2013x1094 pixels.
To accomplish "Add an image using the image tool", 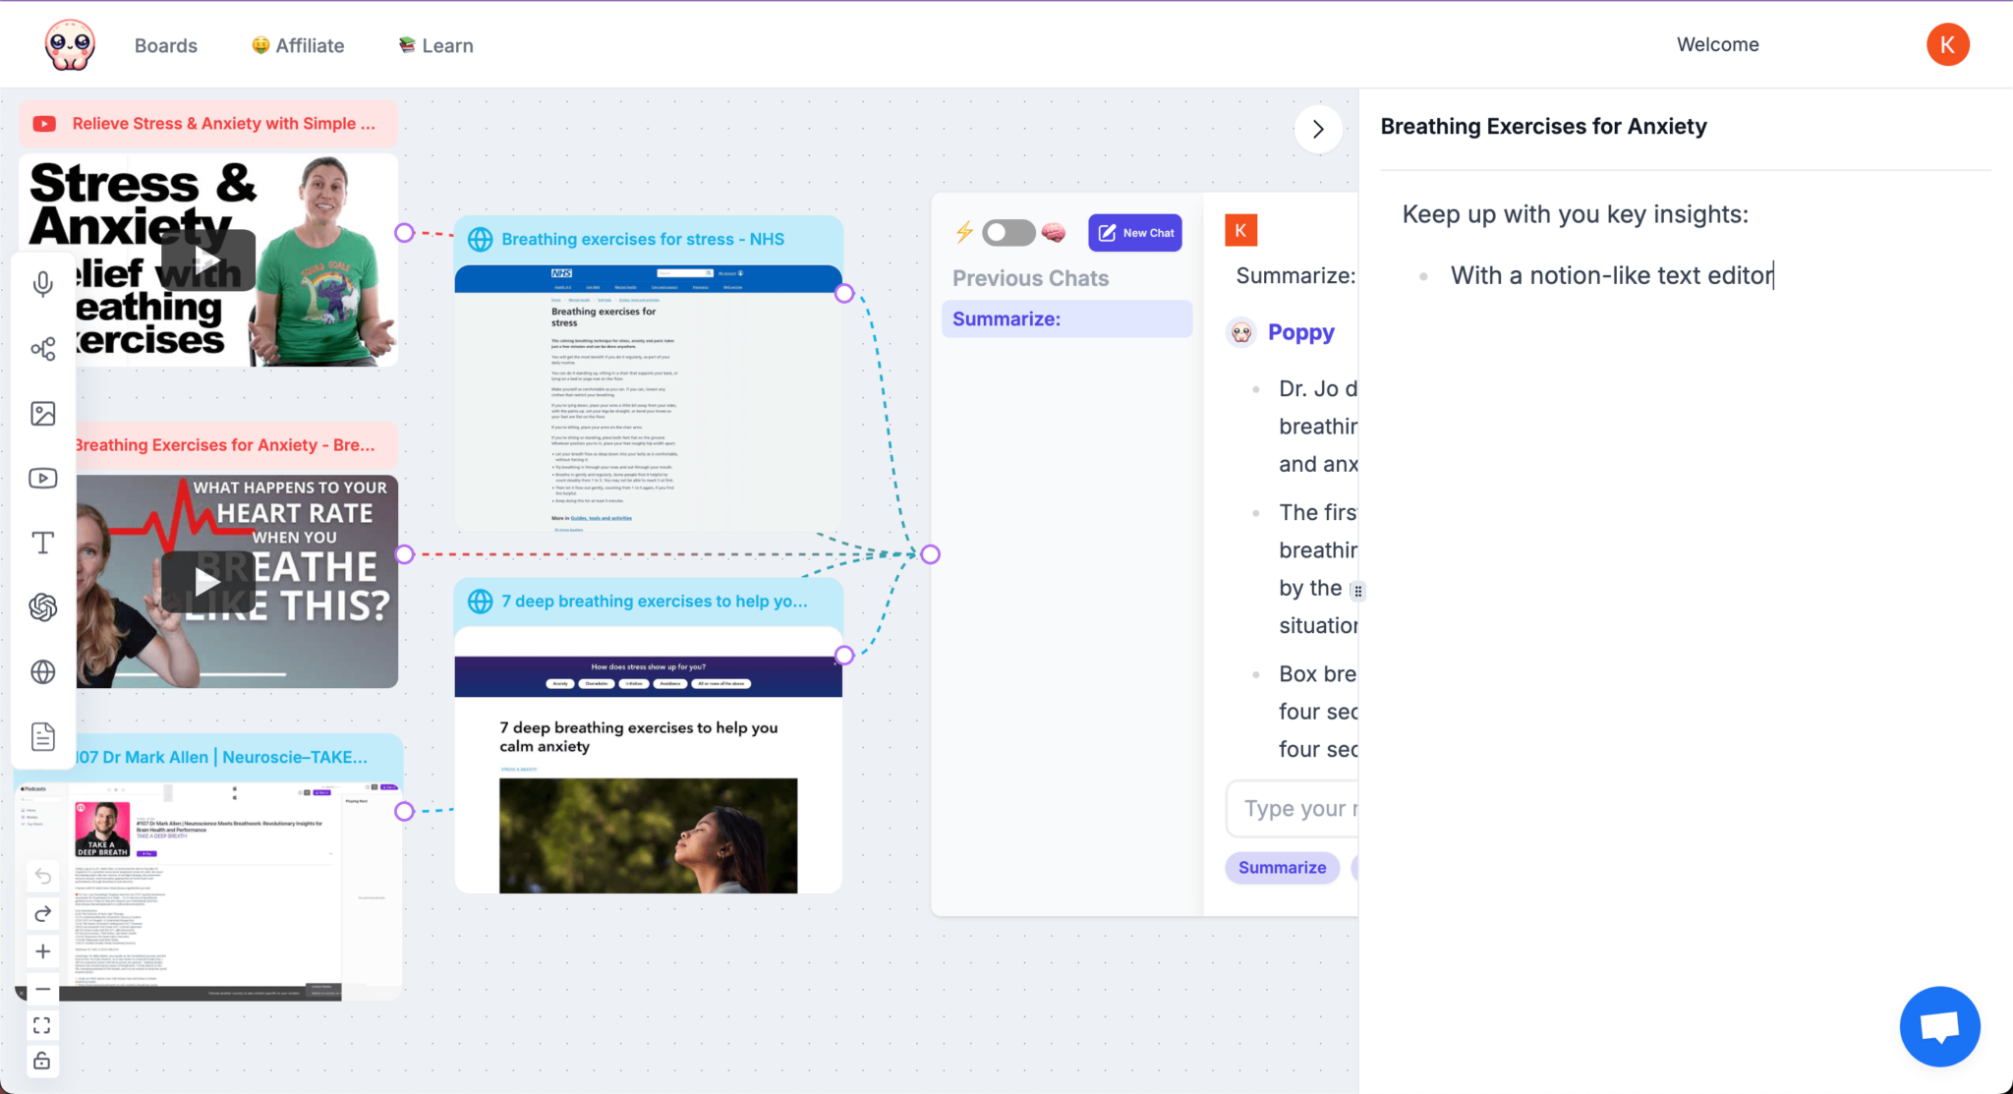I will coord(43,413).
